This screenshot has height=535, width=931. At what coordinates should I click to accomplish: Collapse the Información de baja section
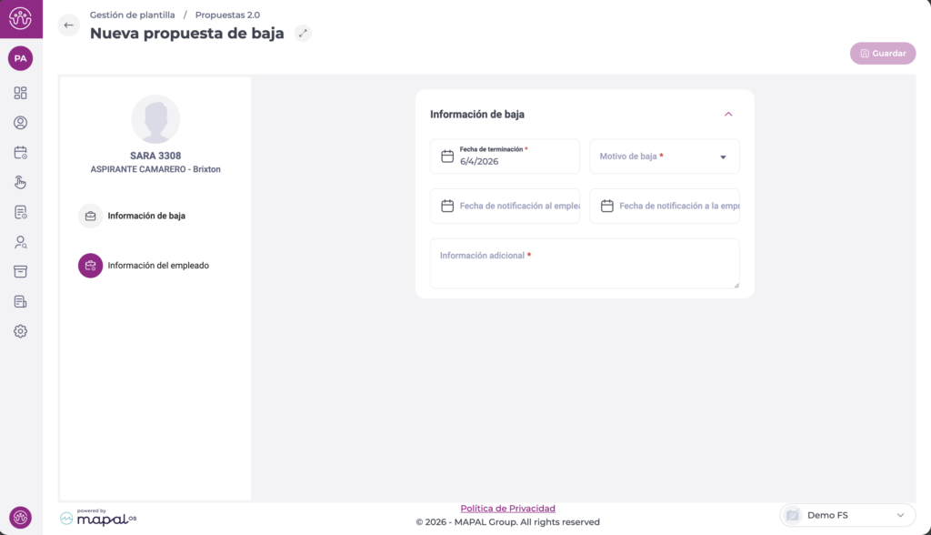[728, 115]
